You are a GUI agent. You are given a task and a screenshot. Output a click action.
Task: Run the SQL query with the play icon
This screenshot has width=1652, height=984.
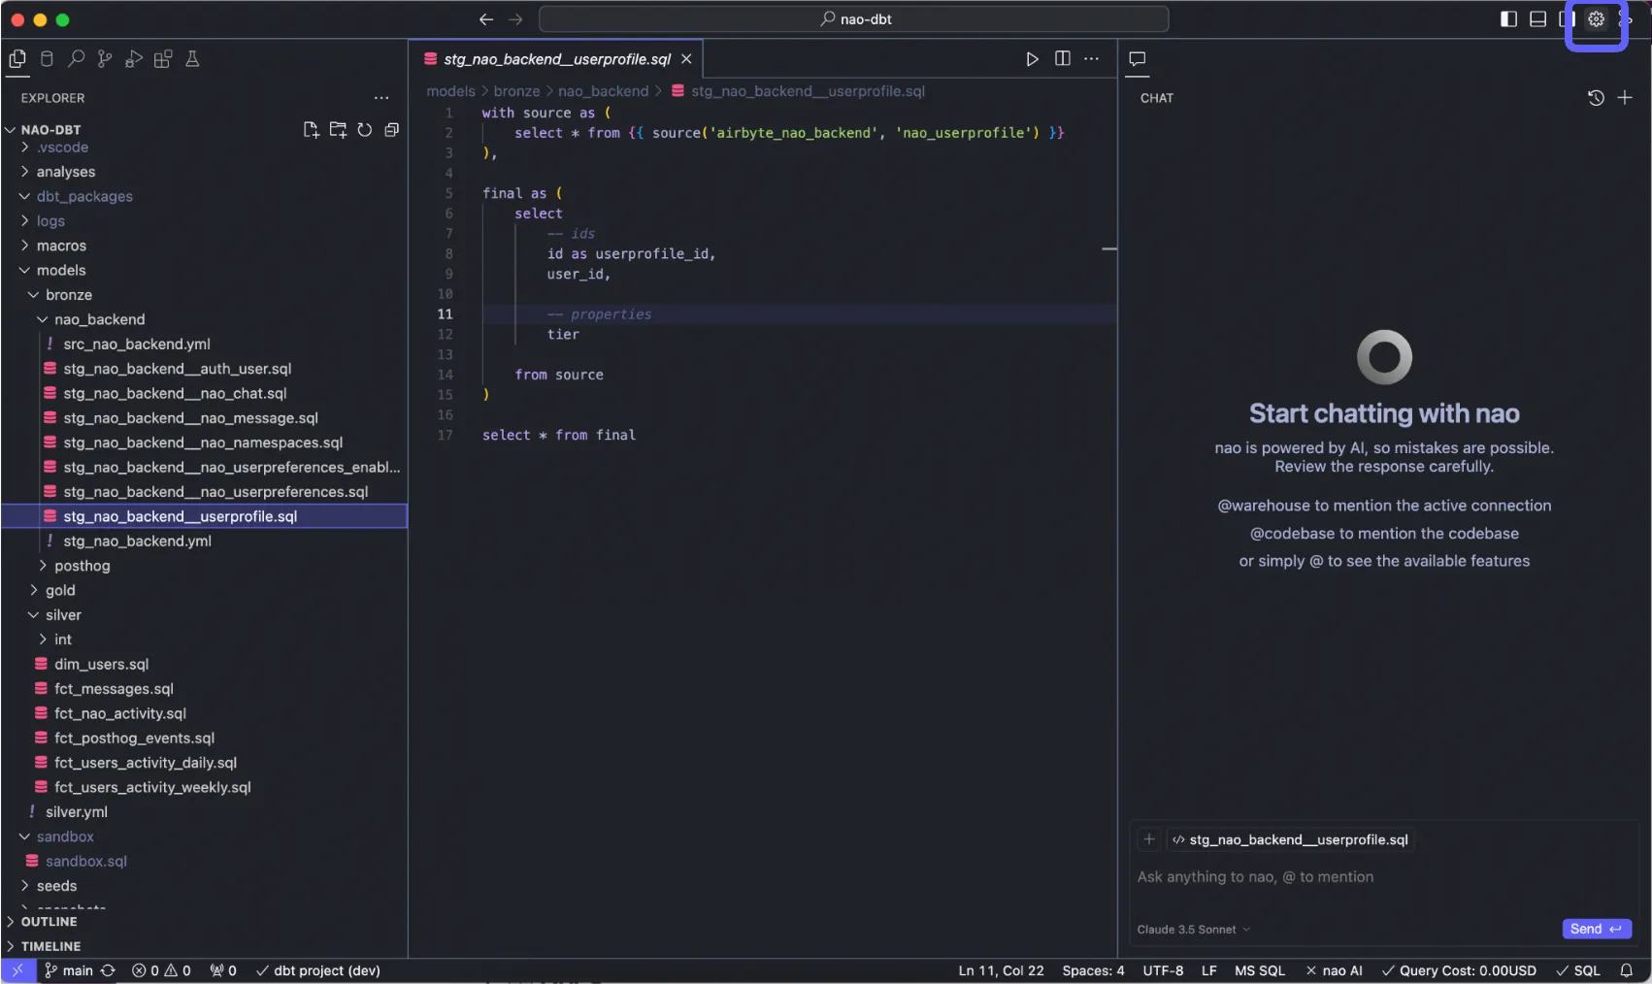[1032, 59]
